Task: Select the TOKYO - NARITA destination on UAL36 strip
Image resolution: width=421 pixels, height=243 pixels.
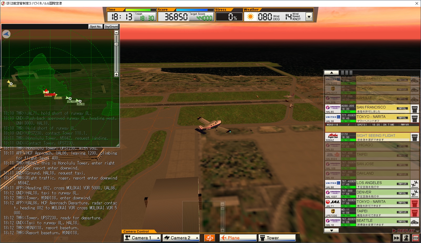Action: point(371,117)
